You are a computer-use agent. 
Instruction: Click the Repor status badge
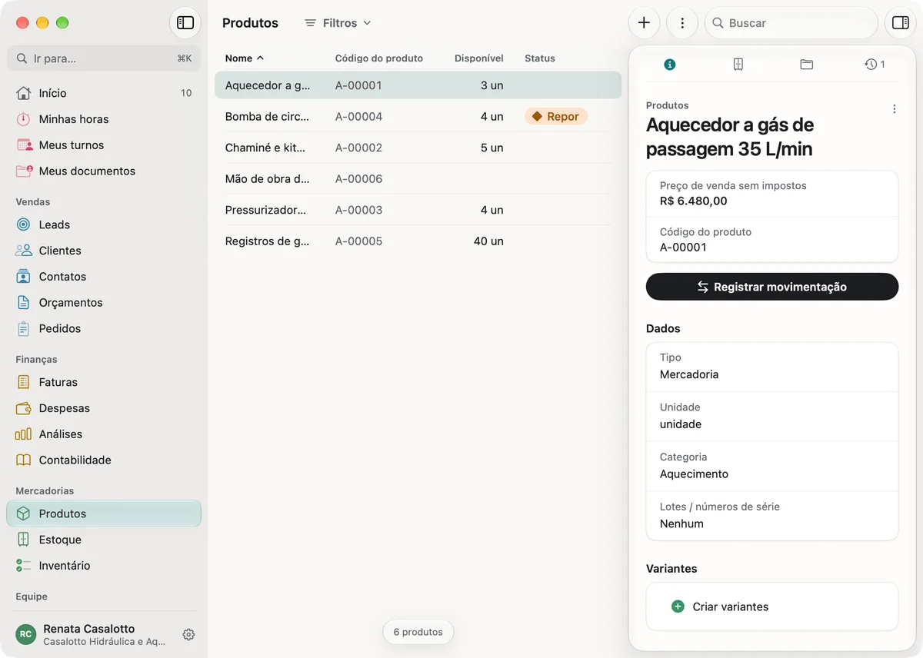(x=556, y=117)
